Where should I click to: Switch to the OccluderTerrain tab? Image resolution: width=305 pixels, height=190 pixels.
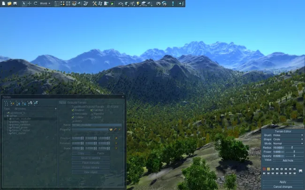coord(76,102)
